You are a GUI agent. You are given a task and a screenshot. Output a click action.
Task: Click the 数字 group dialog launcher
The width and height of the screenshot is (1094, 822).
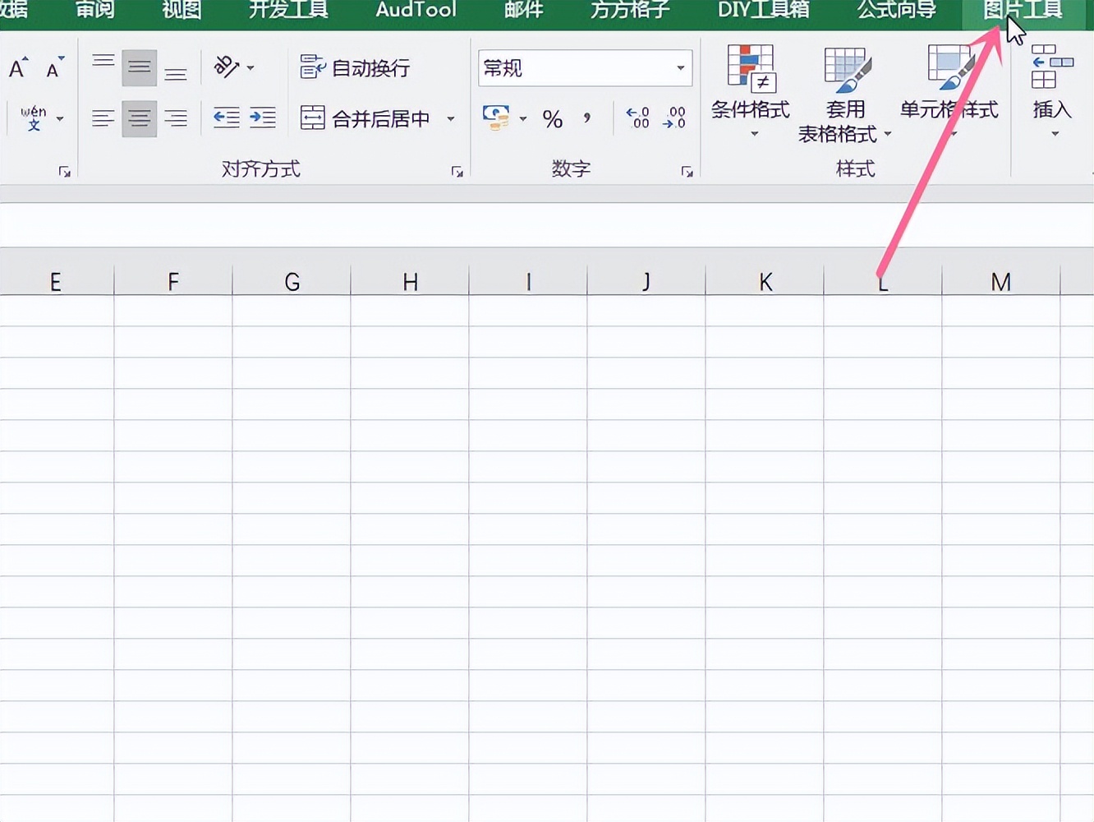tap(687, 171)
